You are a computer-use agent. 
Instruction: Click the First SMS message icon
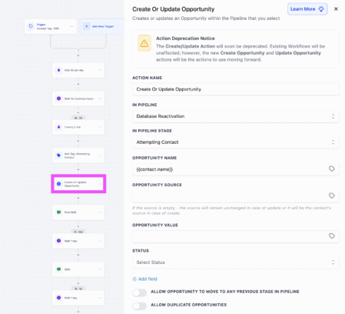58,212
